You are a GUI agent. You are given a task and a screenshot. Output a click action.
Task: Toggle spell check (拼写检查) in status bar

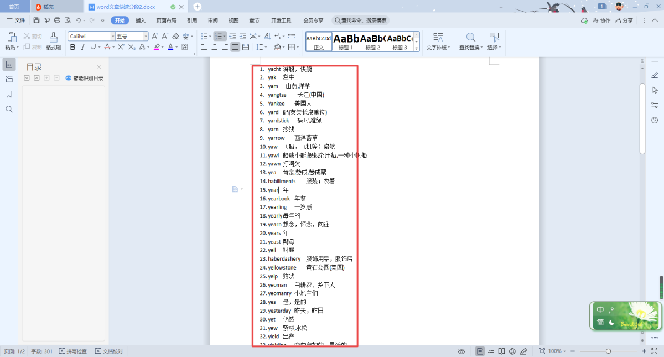(73, 351)
